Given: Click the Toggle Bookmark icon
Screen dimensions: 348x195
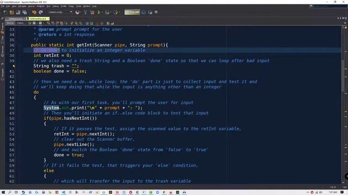Looking at the screenshot, I should 80,23.
